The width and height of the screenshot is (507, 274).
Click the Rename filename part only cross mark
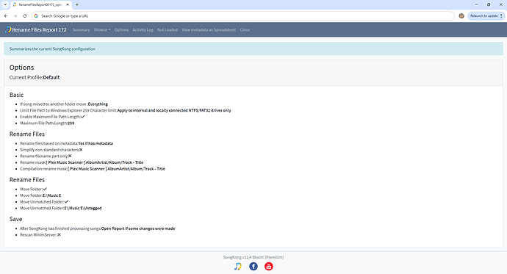point(70,156)
